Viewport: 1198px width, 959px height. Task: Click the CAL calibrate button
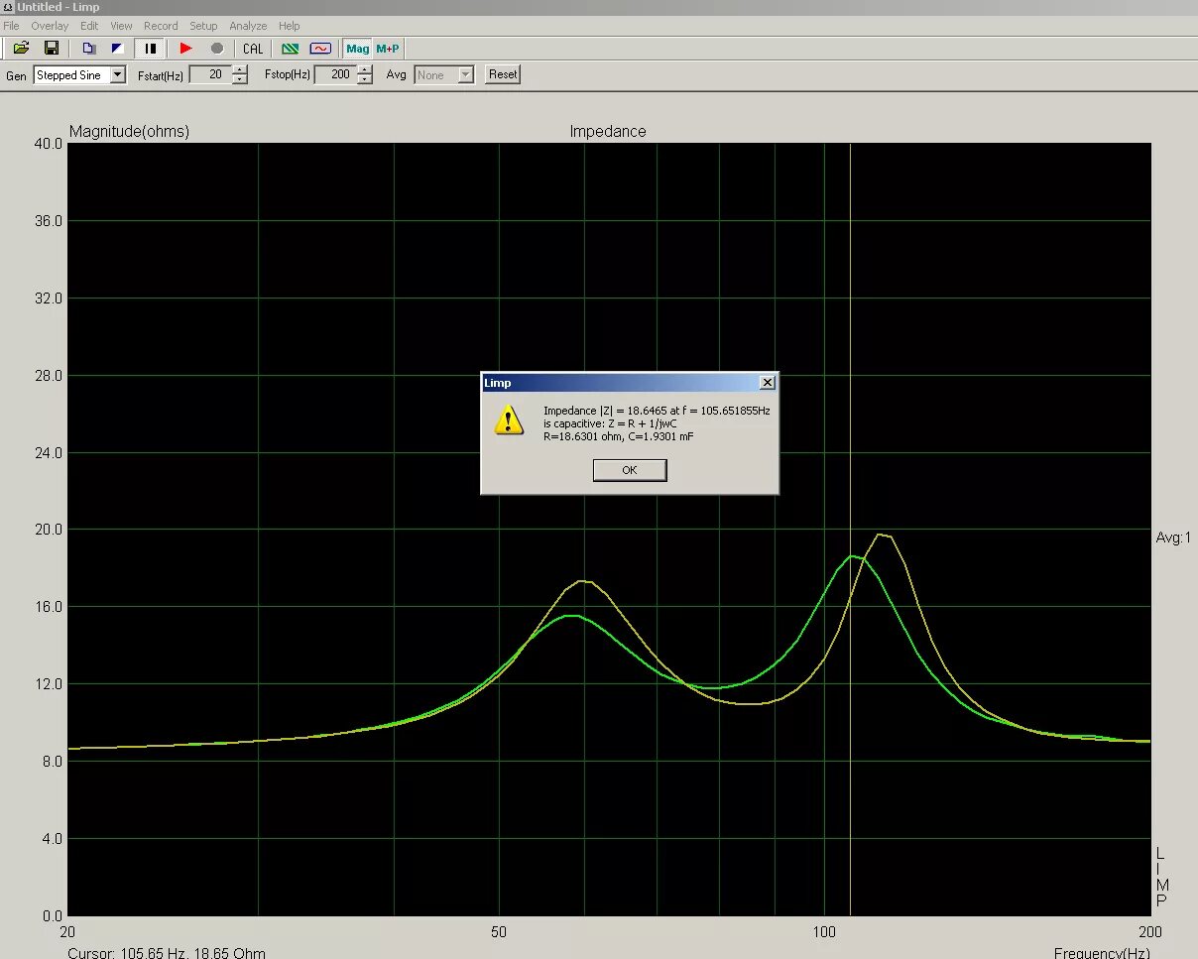tap(253, 48)
